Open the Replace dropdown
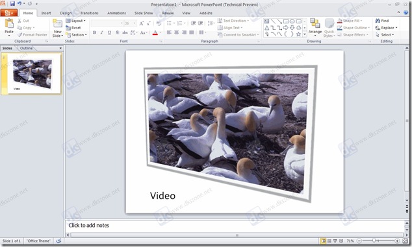412x247 pixels. coord(386,28)
